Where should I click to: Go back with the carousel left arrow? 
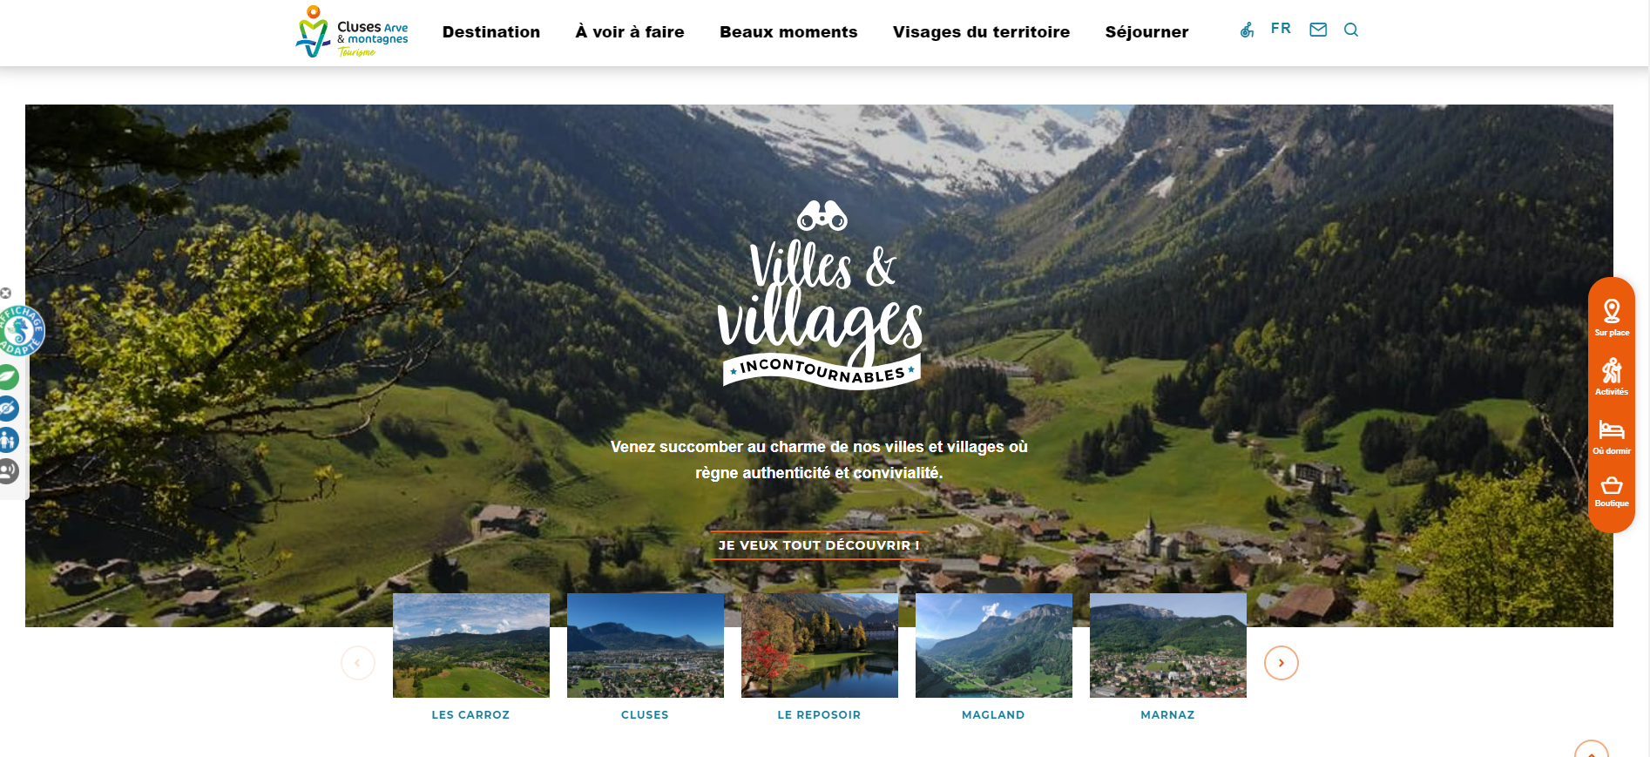(x=357, y=663)
